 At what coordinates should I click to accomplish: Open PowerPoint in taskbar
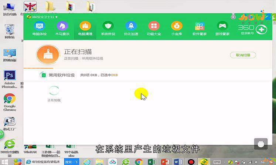pyautogui.click(x=165, y=162)
